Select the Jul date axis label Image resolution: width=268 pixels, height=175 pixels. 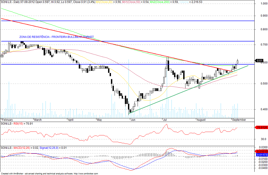click(165, 120)
